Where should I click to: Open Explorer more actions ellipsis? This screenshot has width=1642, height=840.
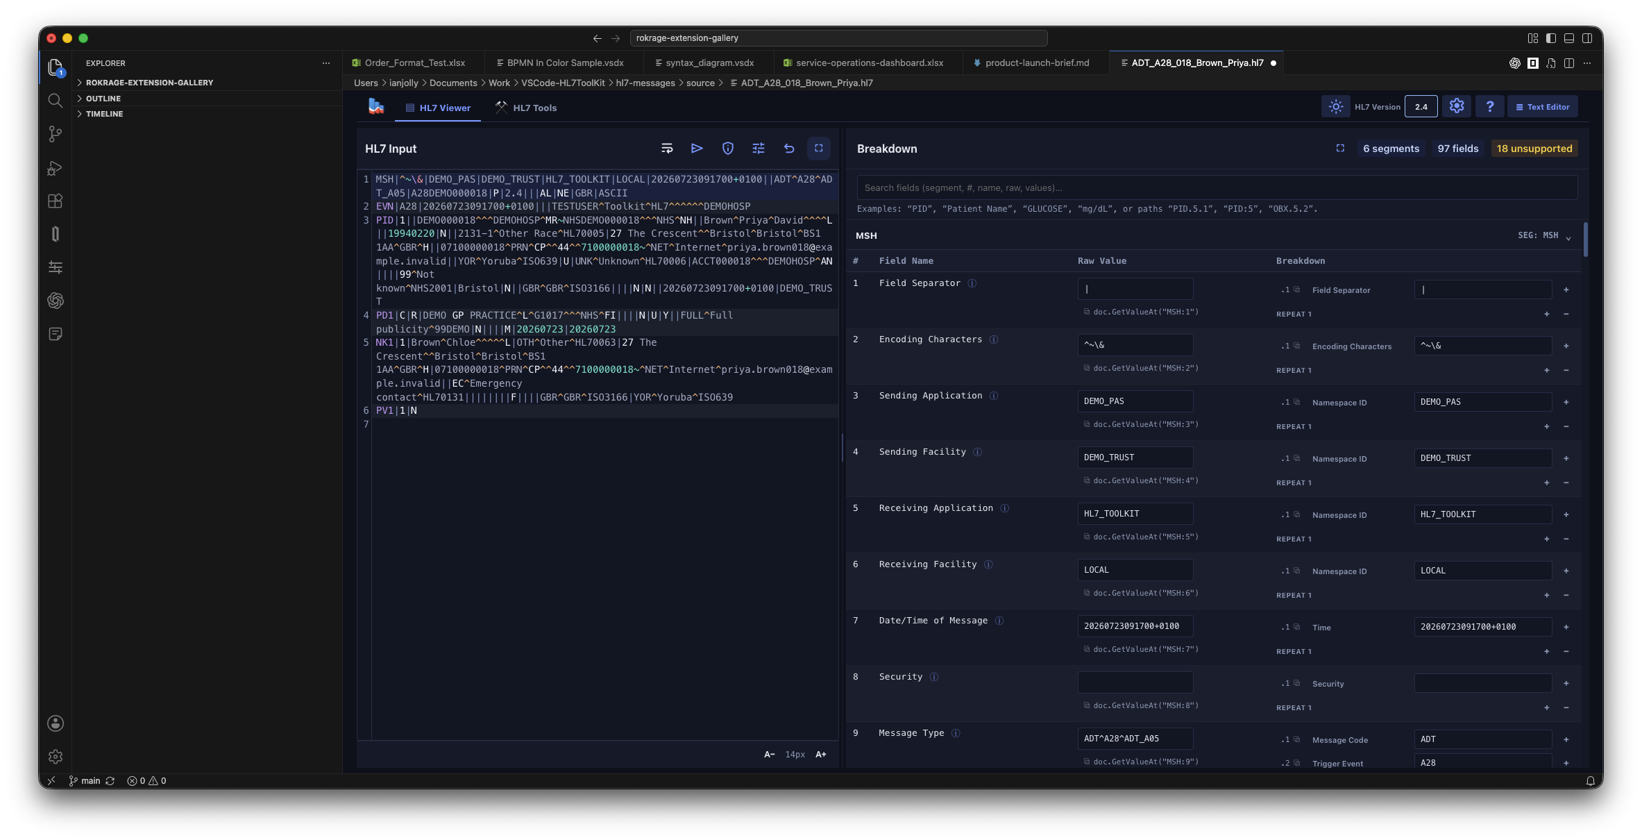[326, 63]
